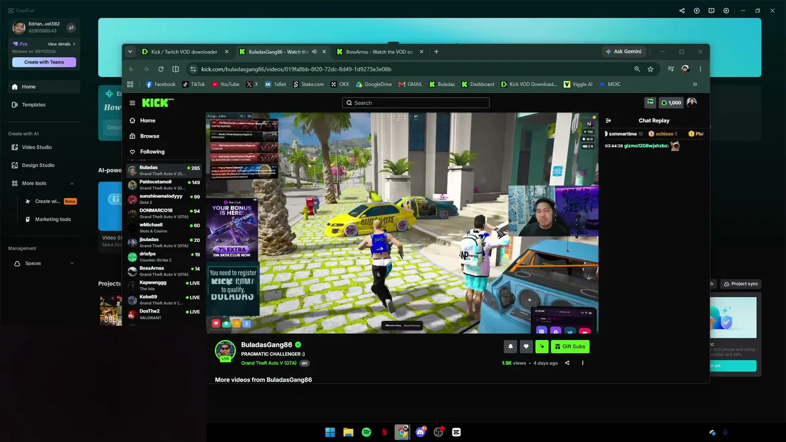Viewport: 786px width, 442px height.
Task: Open Paldocetamoll channel in Following list
Action: (164, 185)
